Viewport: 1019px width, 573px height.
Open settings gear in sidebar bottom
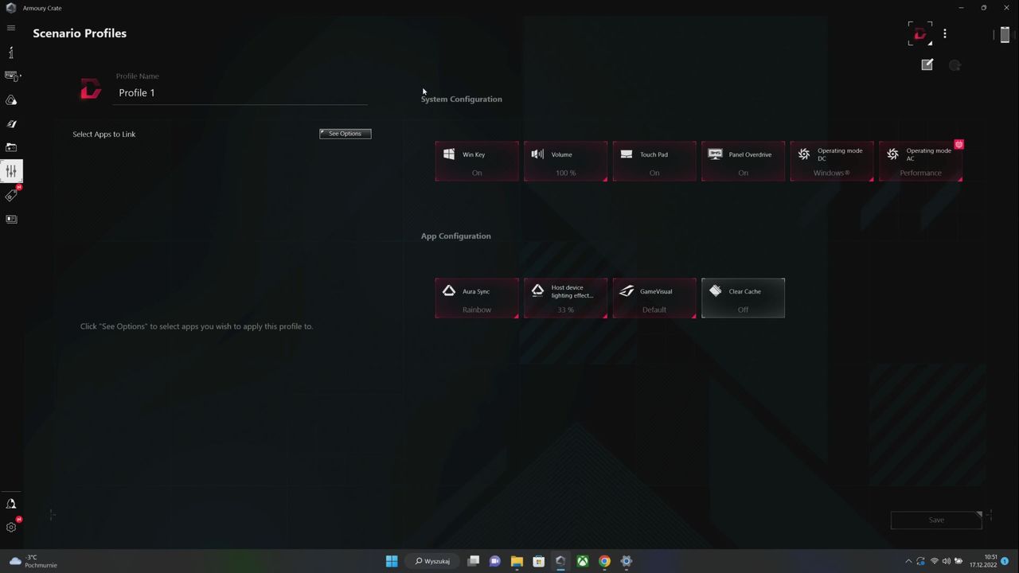click(11, 527)
